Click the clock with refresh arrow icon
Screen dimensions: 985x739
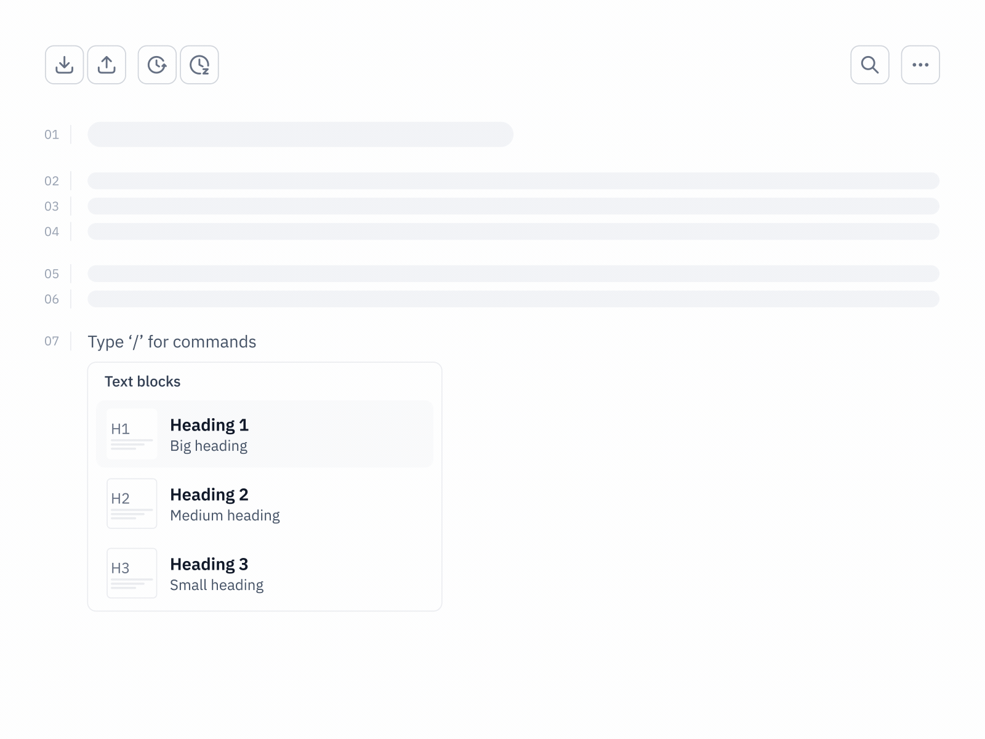pyautogui.click(x=157, y=65)
